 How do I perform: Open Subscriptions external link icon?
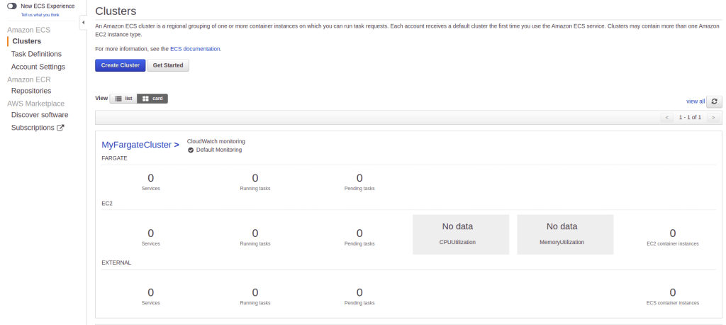[60, 128]
